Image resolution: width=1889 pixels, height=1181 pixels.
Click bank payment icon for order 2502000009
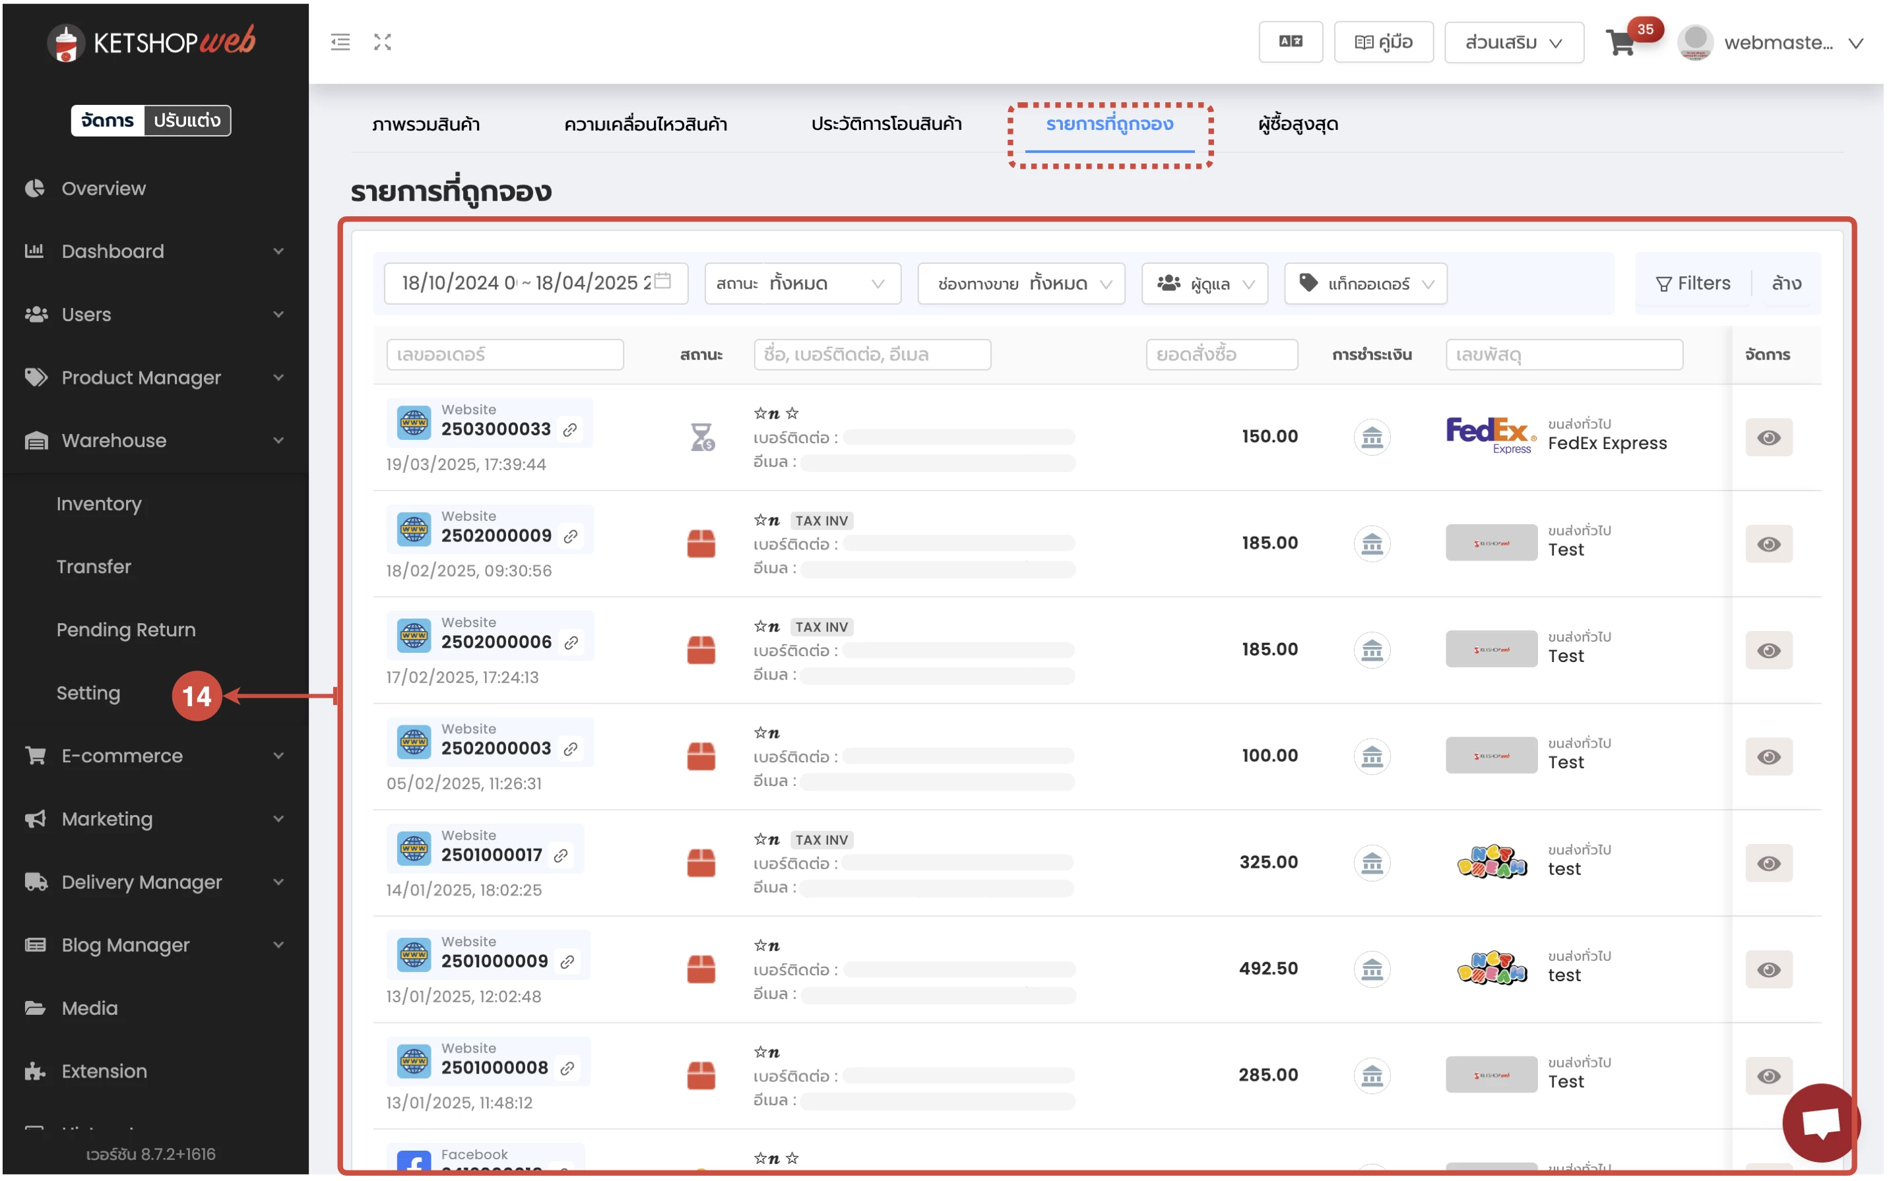click(1371, 543)
